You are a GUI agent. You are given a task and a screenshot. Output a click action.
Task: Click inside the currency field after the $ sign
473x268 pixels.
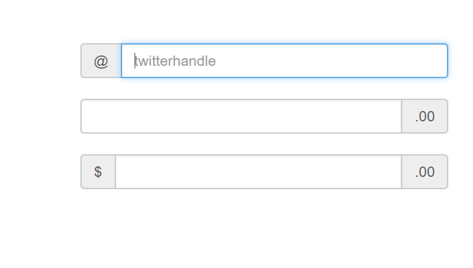259,172
